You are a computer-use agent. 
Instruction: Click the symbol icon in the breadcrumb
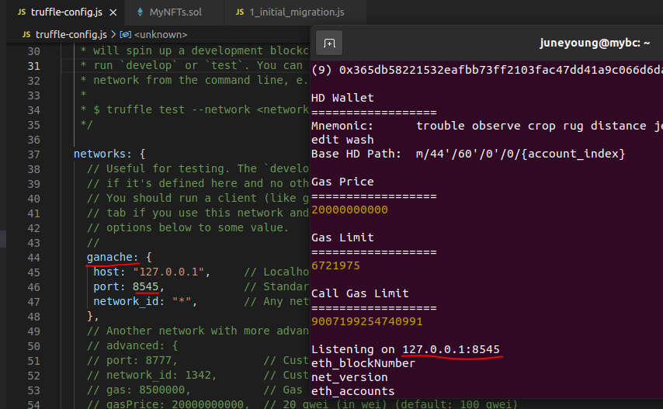coord(126,35)
